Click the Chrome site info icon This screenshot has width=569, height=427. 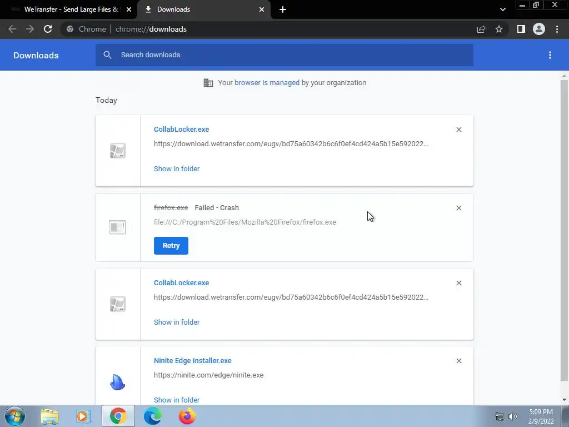(70, 29)
